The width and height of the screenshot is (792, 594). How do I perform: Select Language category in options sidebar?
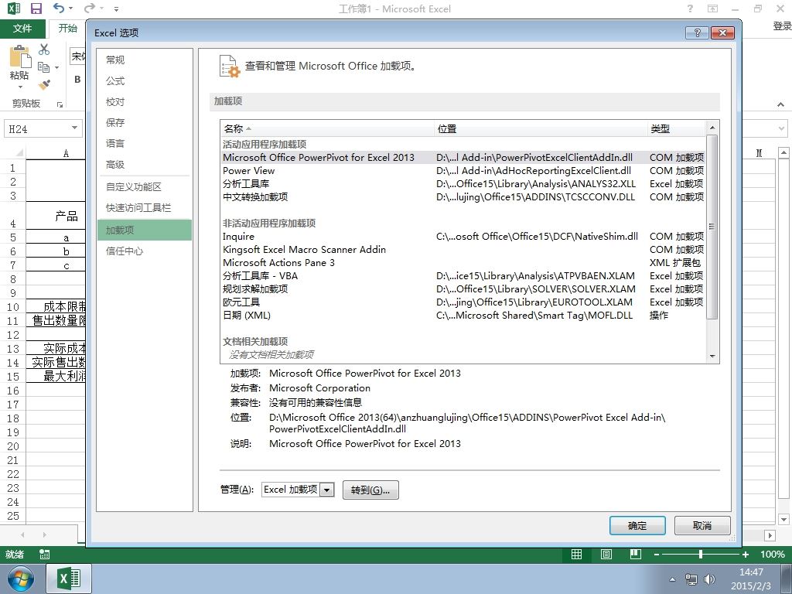[x=145, y=143]
